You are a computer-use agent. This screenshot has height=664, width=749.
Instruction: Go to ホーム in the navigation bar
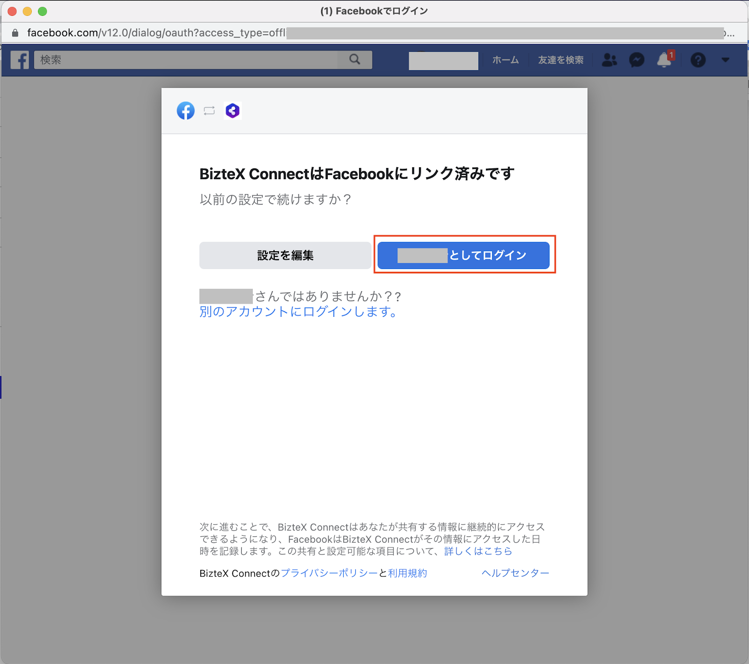[x=506, y=60]
